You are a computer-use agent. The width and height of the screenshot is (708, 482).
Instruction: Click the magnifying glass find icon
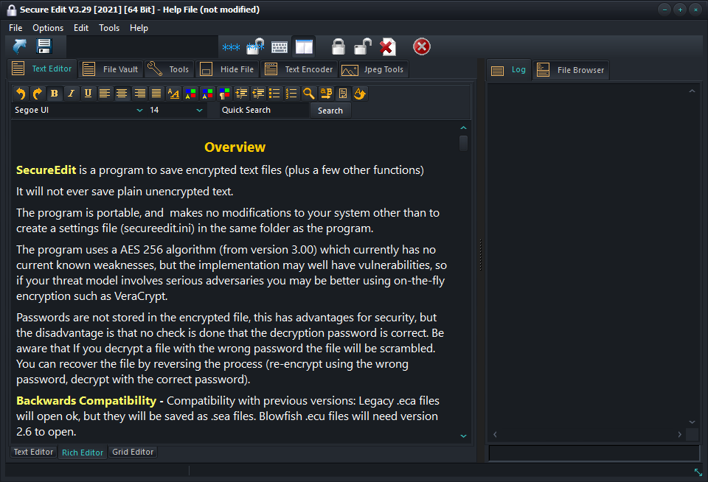pyautogui.click(x=309, y=94)
